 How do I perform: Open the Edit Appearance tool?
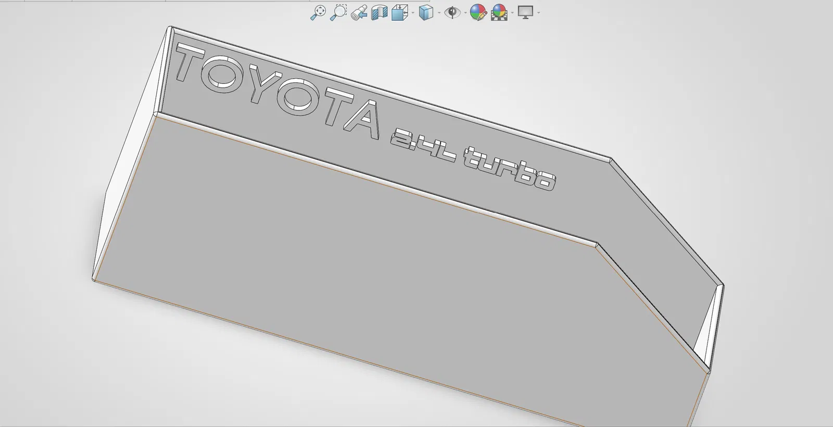478,12
